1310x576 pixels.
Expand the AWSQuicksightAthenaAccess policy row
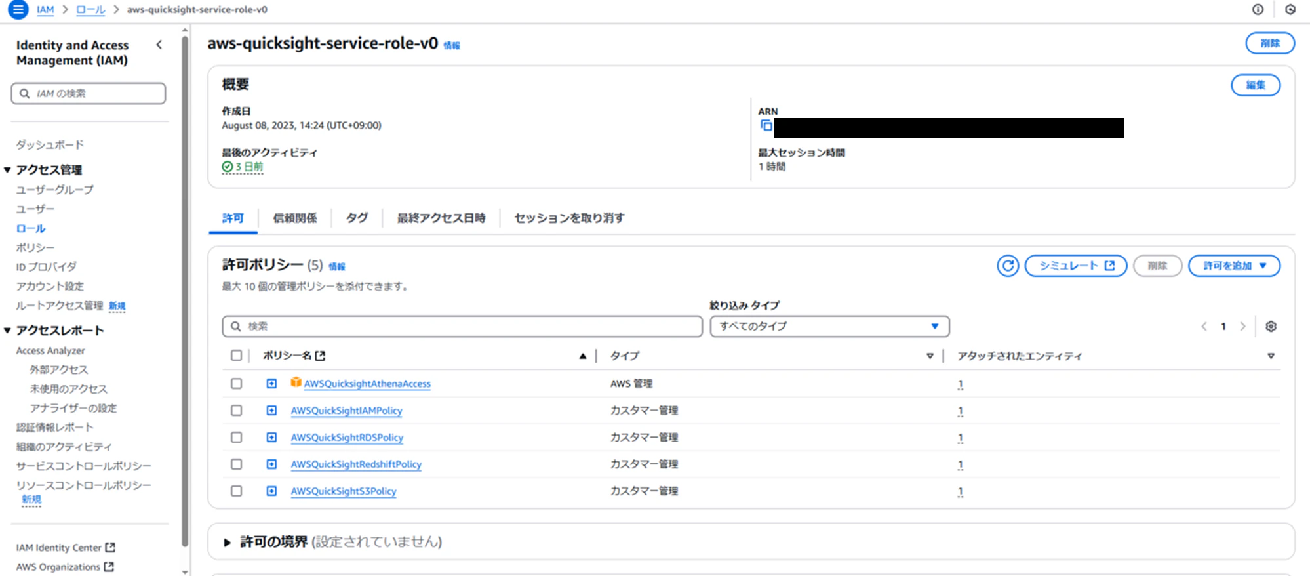pos(271,384)
